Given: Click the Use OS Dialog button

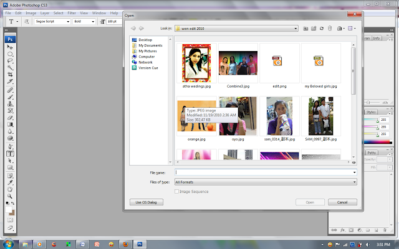Looking at the screenshot, I should point(147,202).
